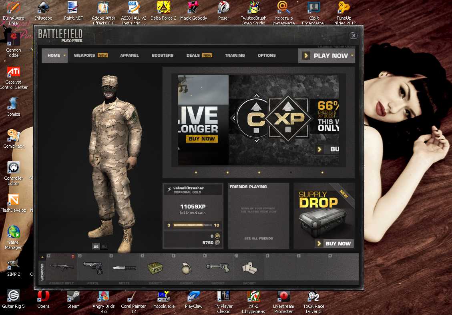Switch soldier faction to US
Screen dimensions: 452x315
pyautogui.click(x=96, y=247)
